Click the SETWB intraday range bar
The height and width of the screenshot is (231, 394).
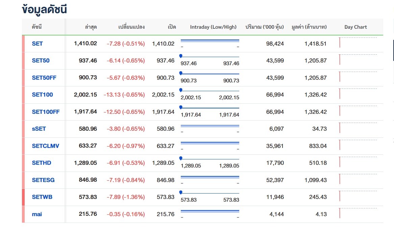point(210,193)
